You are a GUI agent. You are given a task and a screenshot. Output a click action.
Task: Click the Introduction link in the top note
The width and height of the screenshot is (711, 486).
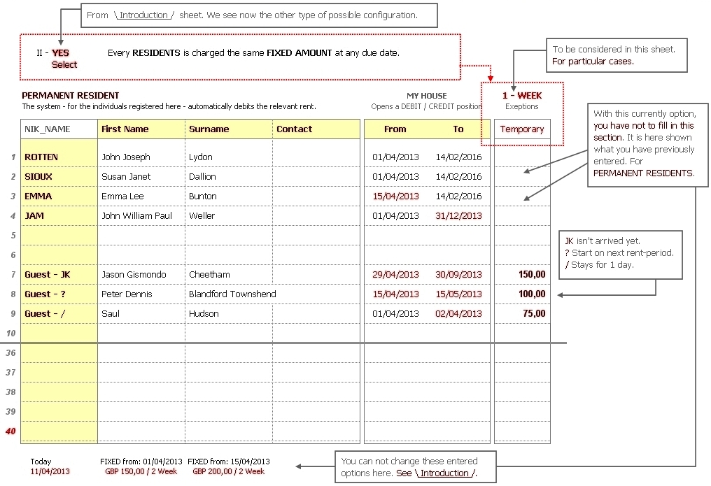(143, 15)
